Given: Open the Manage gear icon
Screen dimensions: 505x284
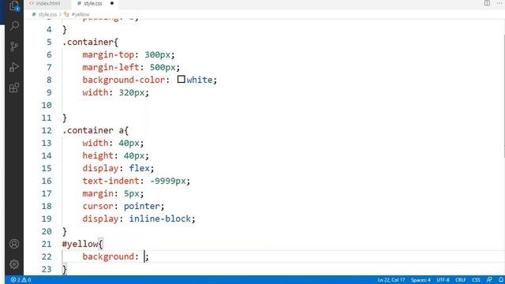Looking at the screenshot, I should tap(14, 264).
